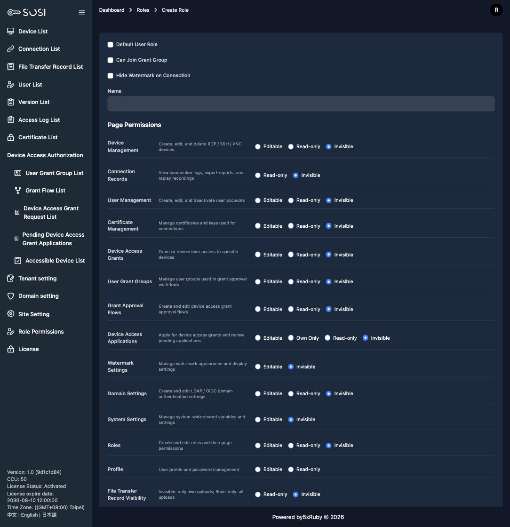Viewport: 510px width, 527px height.
Task: Open License page in sidebar
Action: pos(29,349)
